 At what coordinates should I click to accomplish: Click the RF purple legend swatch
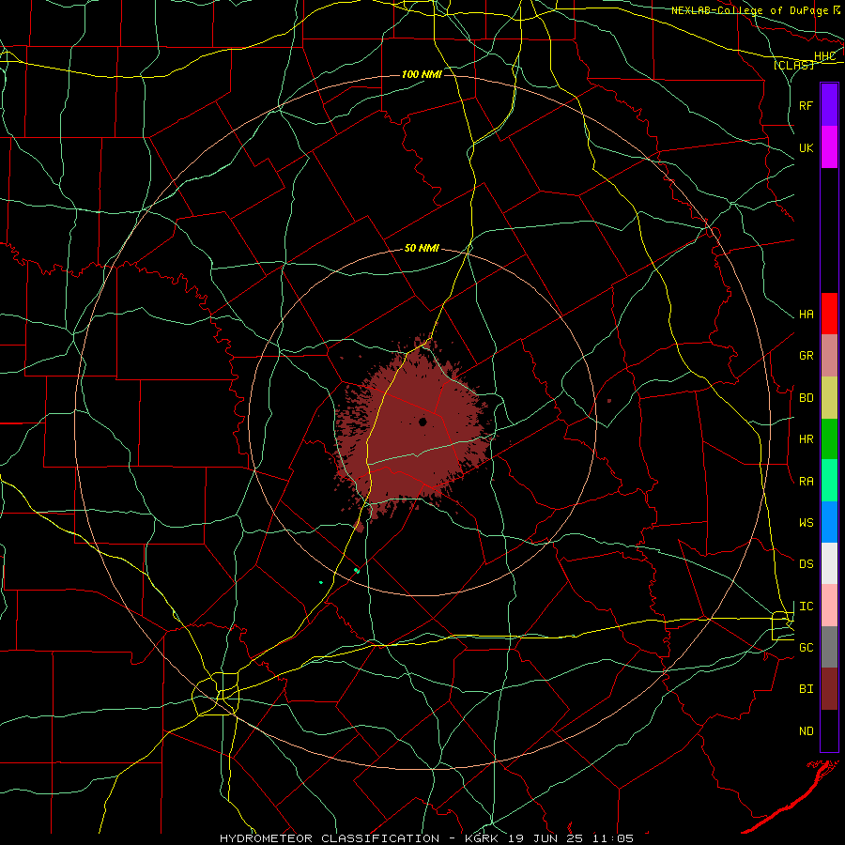click(829, 104)
